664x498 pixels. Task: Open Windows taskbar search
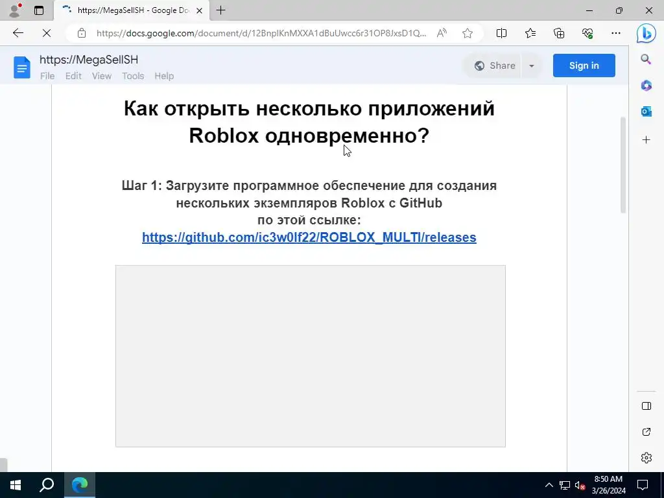(47, 485)
